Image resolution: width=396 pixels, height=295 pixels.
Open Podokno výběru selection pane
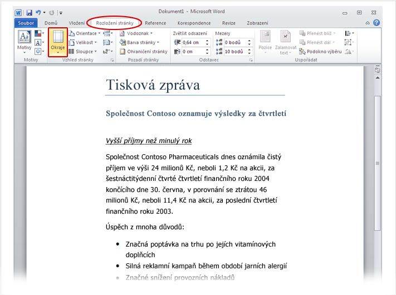(320, 51)
